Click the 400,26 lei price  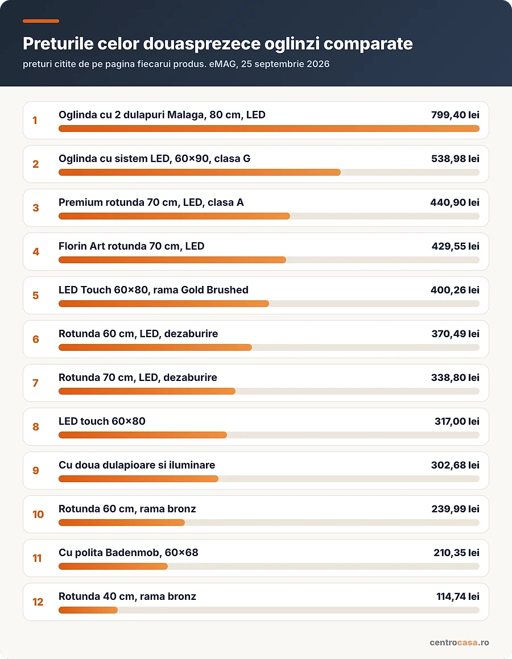455,289
